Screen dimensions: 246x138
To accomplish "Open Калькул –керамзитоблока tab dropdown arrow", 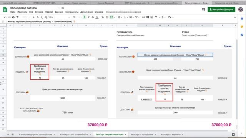I will (125, 135).
